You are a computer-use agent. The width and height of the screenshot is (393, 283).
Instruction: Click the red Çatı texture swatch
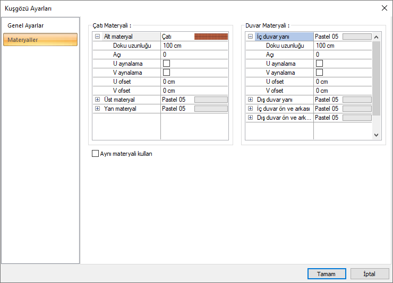(x=211, y=37)
